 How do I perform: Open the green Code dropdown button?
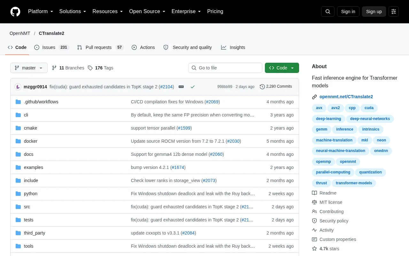[x=282, y=68]
